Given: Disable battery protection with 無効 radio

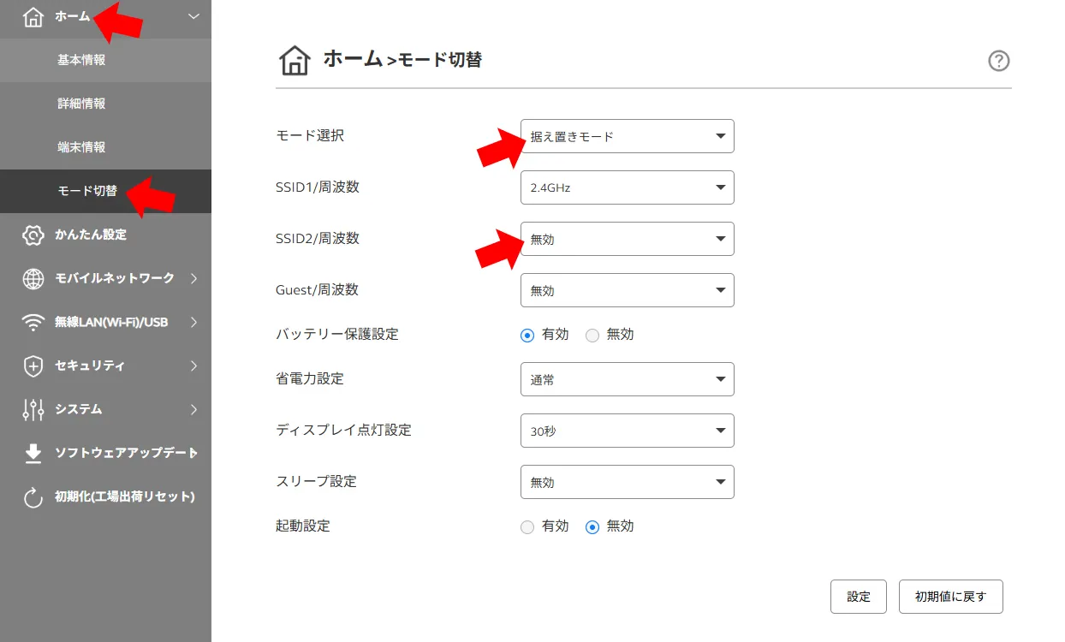Looking at the screenshot, I should [x=592, y=336].
